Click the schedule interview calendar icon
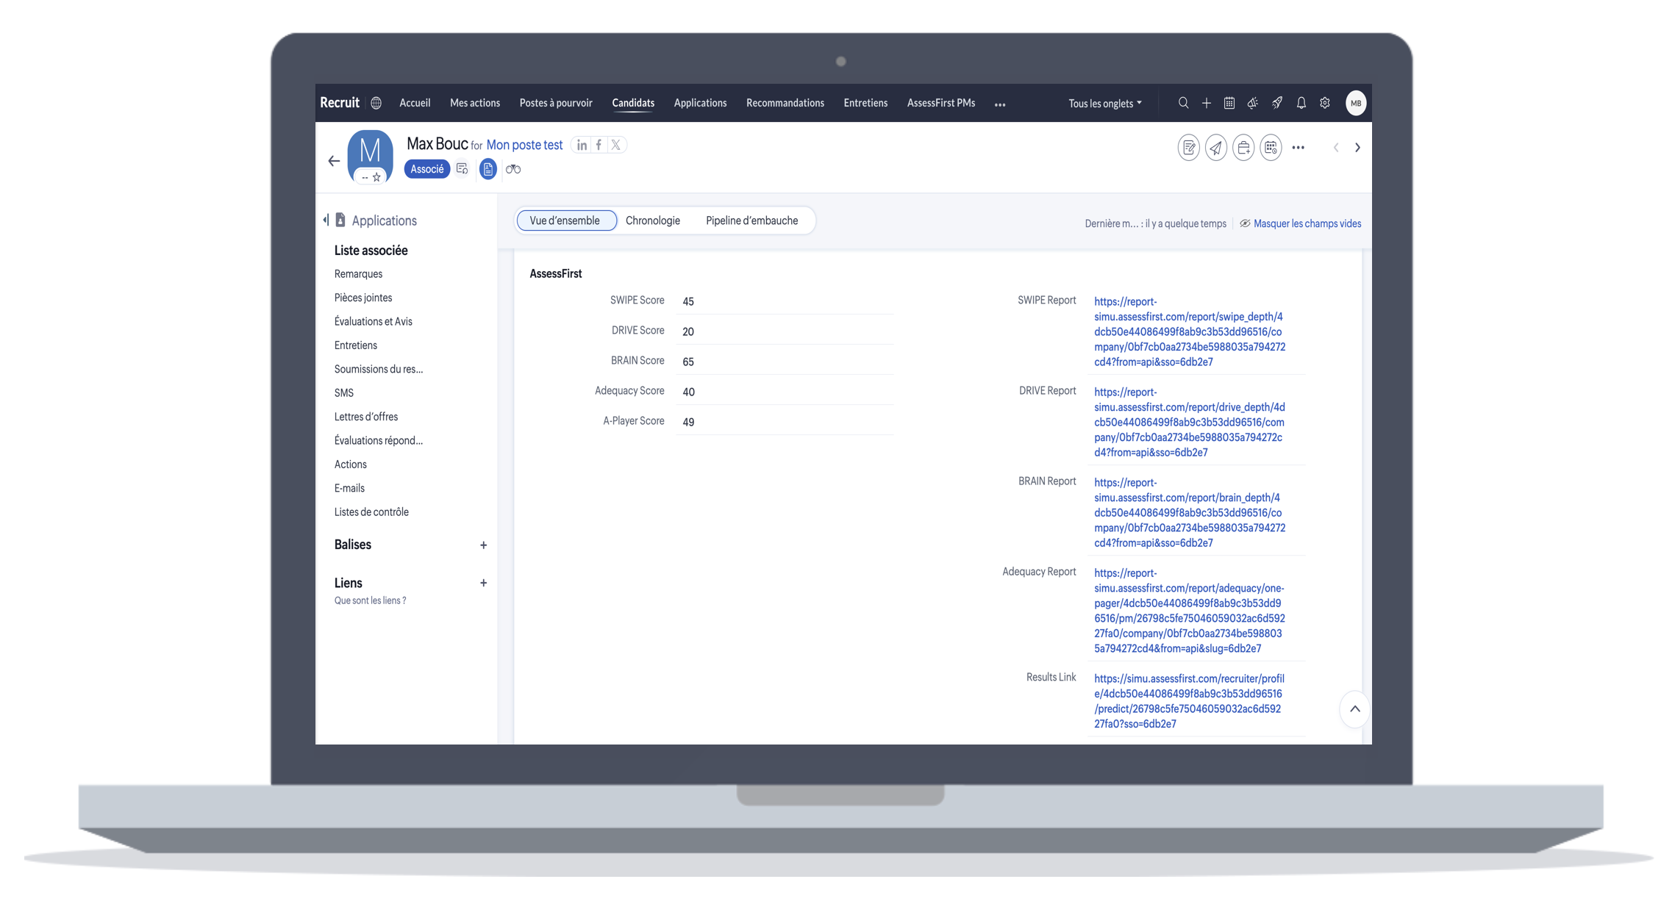 click(x=1270, y=148)
